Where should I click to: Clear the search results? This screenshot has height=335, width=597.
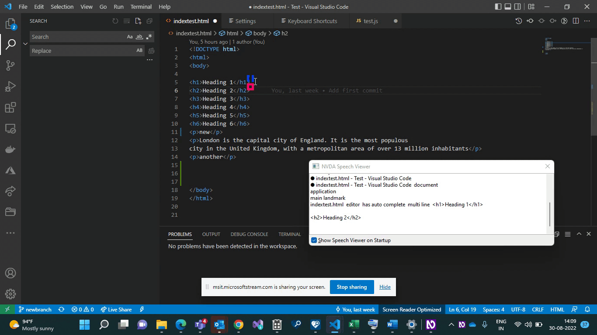point(127,21)
